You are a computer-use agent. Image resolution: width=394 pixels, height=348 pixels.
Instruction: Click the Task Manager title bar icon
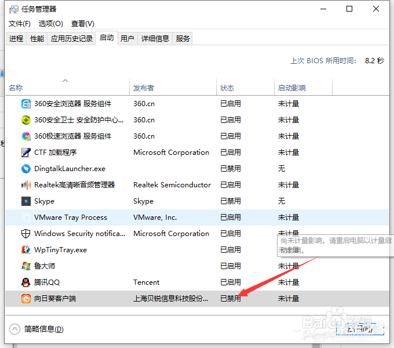[x=13, y=9]
